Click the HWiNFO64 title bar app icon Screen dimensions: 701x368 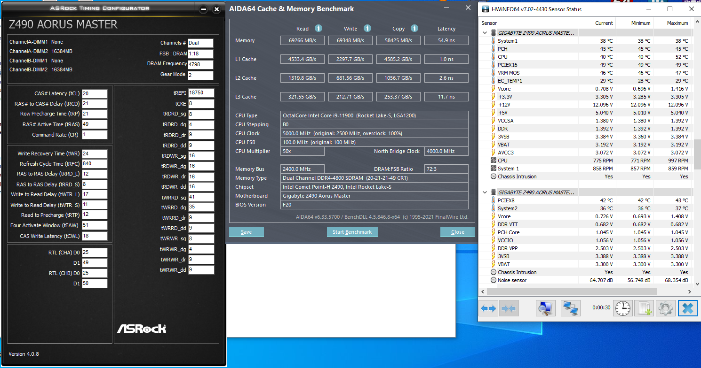pyautogui.click(x=485, y=9)
